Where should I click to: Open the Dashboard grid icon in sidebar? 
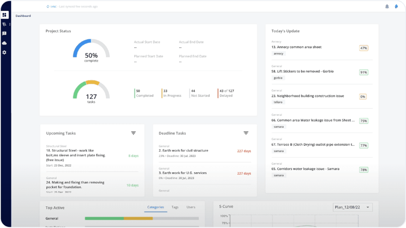tap(5, 15)
